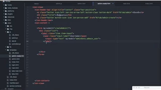Click the adminData.admin_user input line
This screenshot has width=161, height=90.
pyautogui.click(x=73, y=39)
